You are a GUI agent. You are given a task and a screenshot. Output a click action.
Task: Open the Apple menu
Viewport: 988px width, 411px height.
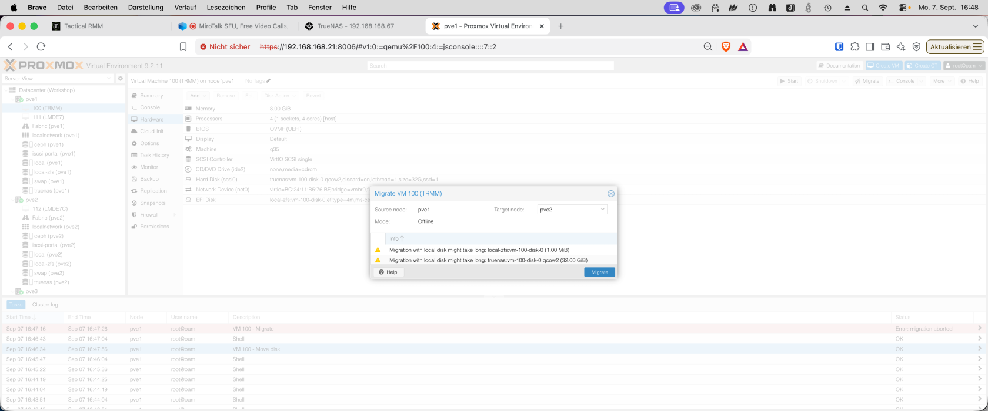[x=14, y=8]
